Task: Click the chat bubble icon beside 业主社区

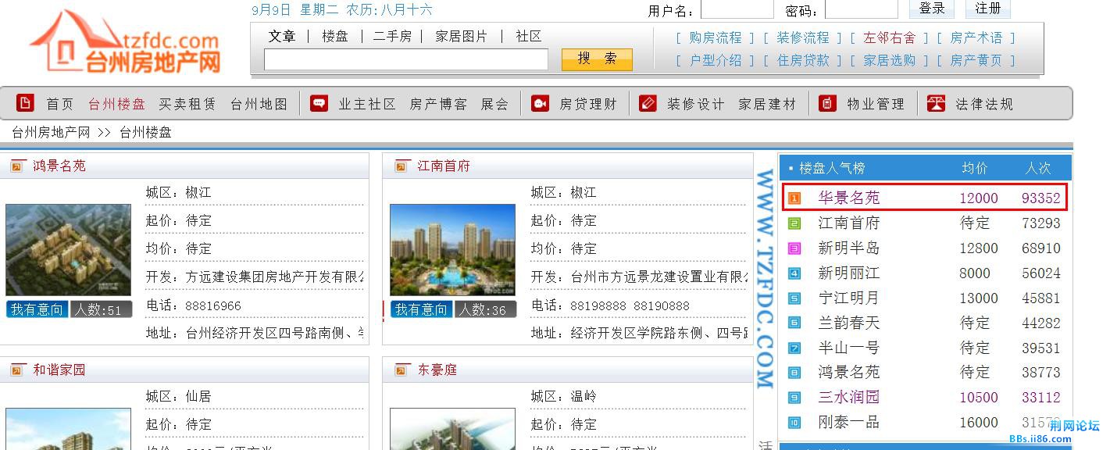Action: pos(319,103)
